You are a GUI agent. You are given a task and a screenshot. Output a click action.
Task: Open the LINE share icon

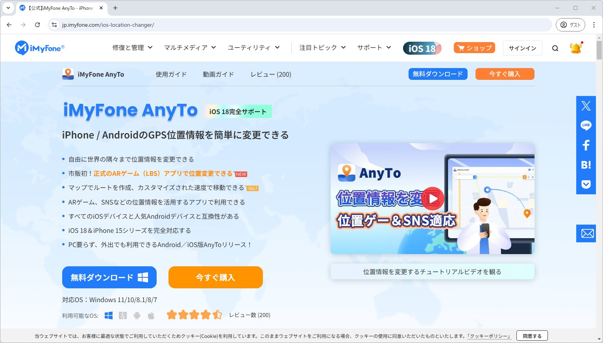[586, 125]
